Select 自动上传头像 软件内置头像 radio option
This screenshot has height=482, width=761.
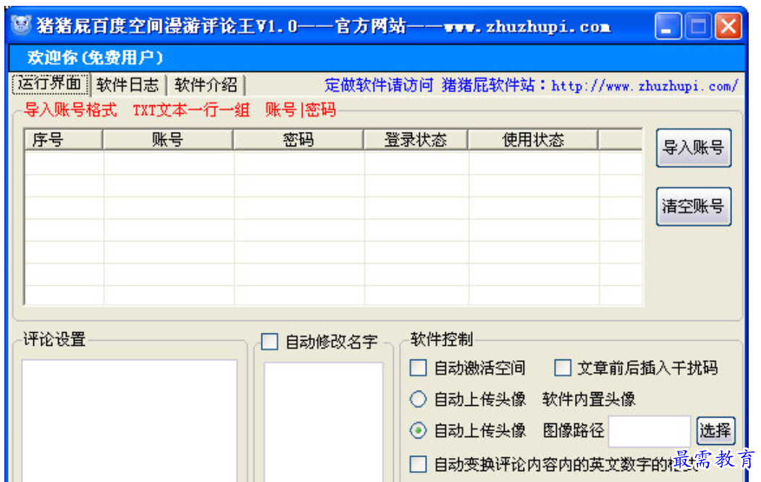click(x=419, y=399)
